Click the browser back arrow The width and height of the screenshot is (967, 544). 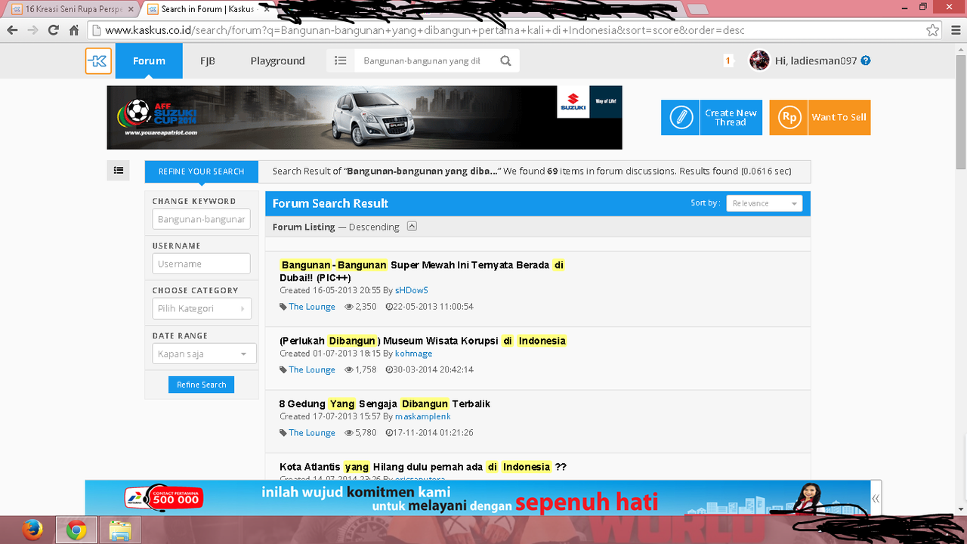pyautogui.click(x=12, y=30)
